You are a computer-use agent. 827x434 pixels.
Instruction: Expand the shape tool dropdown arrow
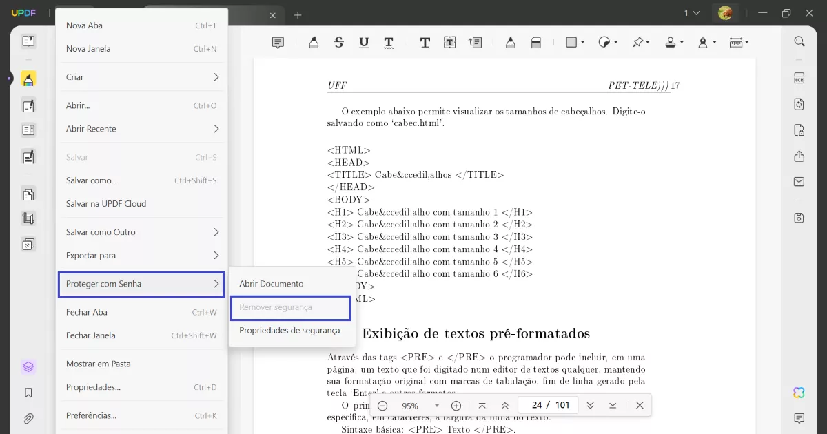point(583,42)
